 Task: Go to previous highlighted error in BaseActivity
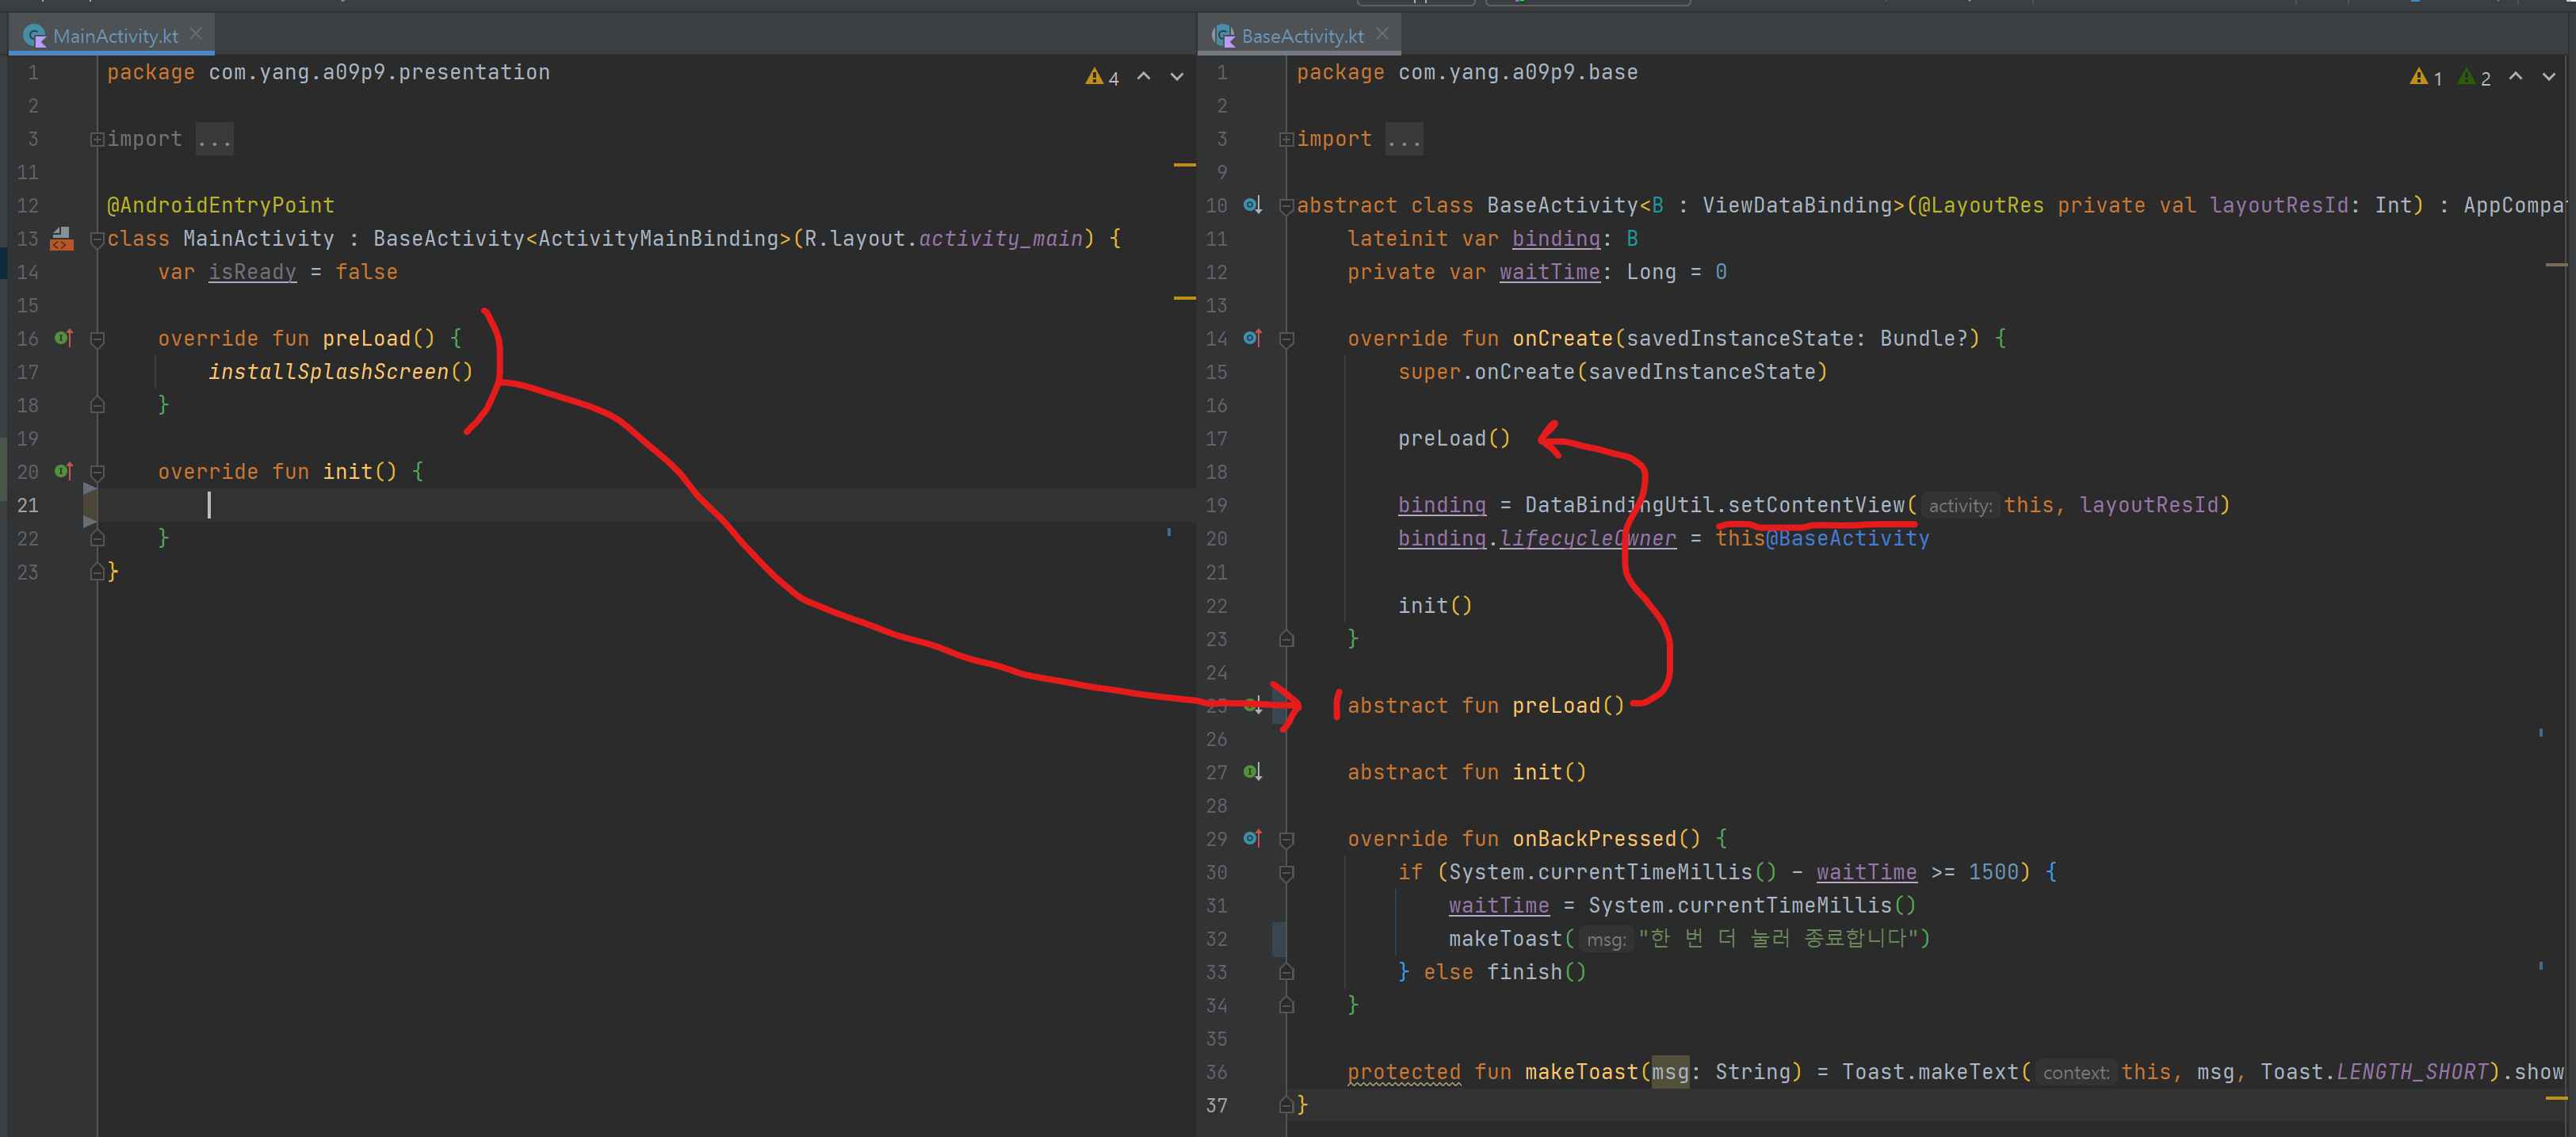point(2516,77)
